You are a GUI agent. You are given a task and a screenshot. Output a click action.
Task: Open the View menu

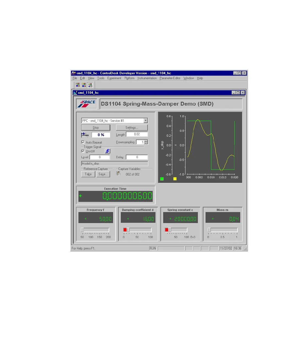pyautogui.click(x=91, y=78)
